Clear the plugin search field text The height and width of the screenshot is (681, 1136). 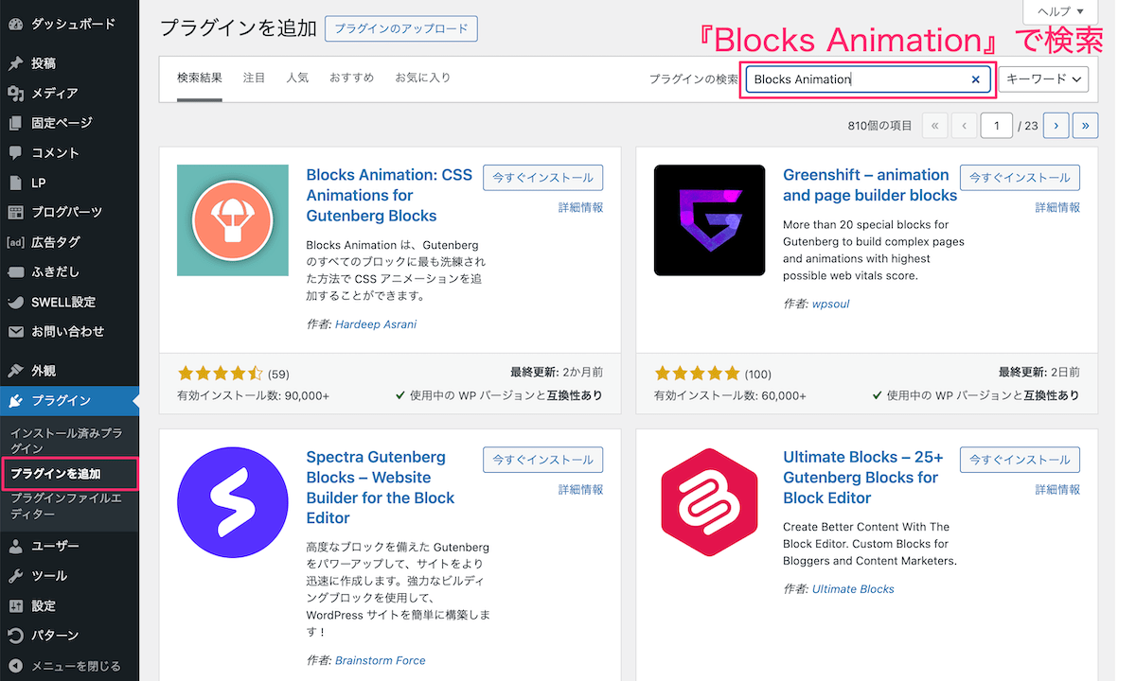pos(976,79)
